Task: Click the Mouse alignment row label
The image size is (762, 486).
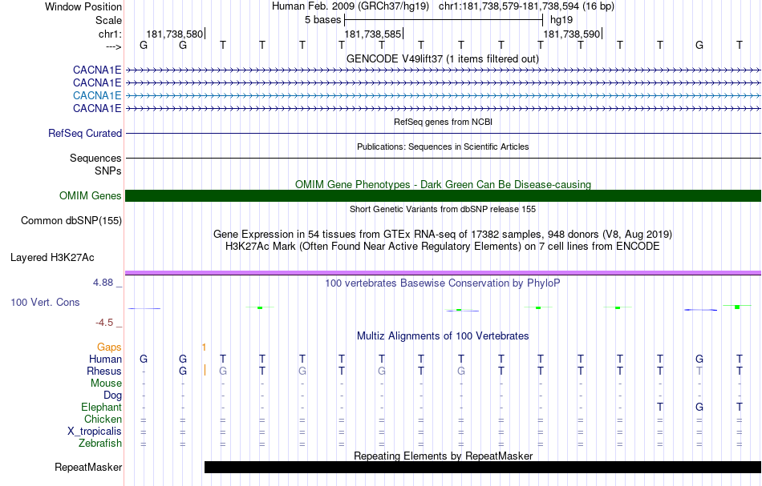Action: click(x=106, y=384)
